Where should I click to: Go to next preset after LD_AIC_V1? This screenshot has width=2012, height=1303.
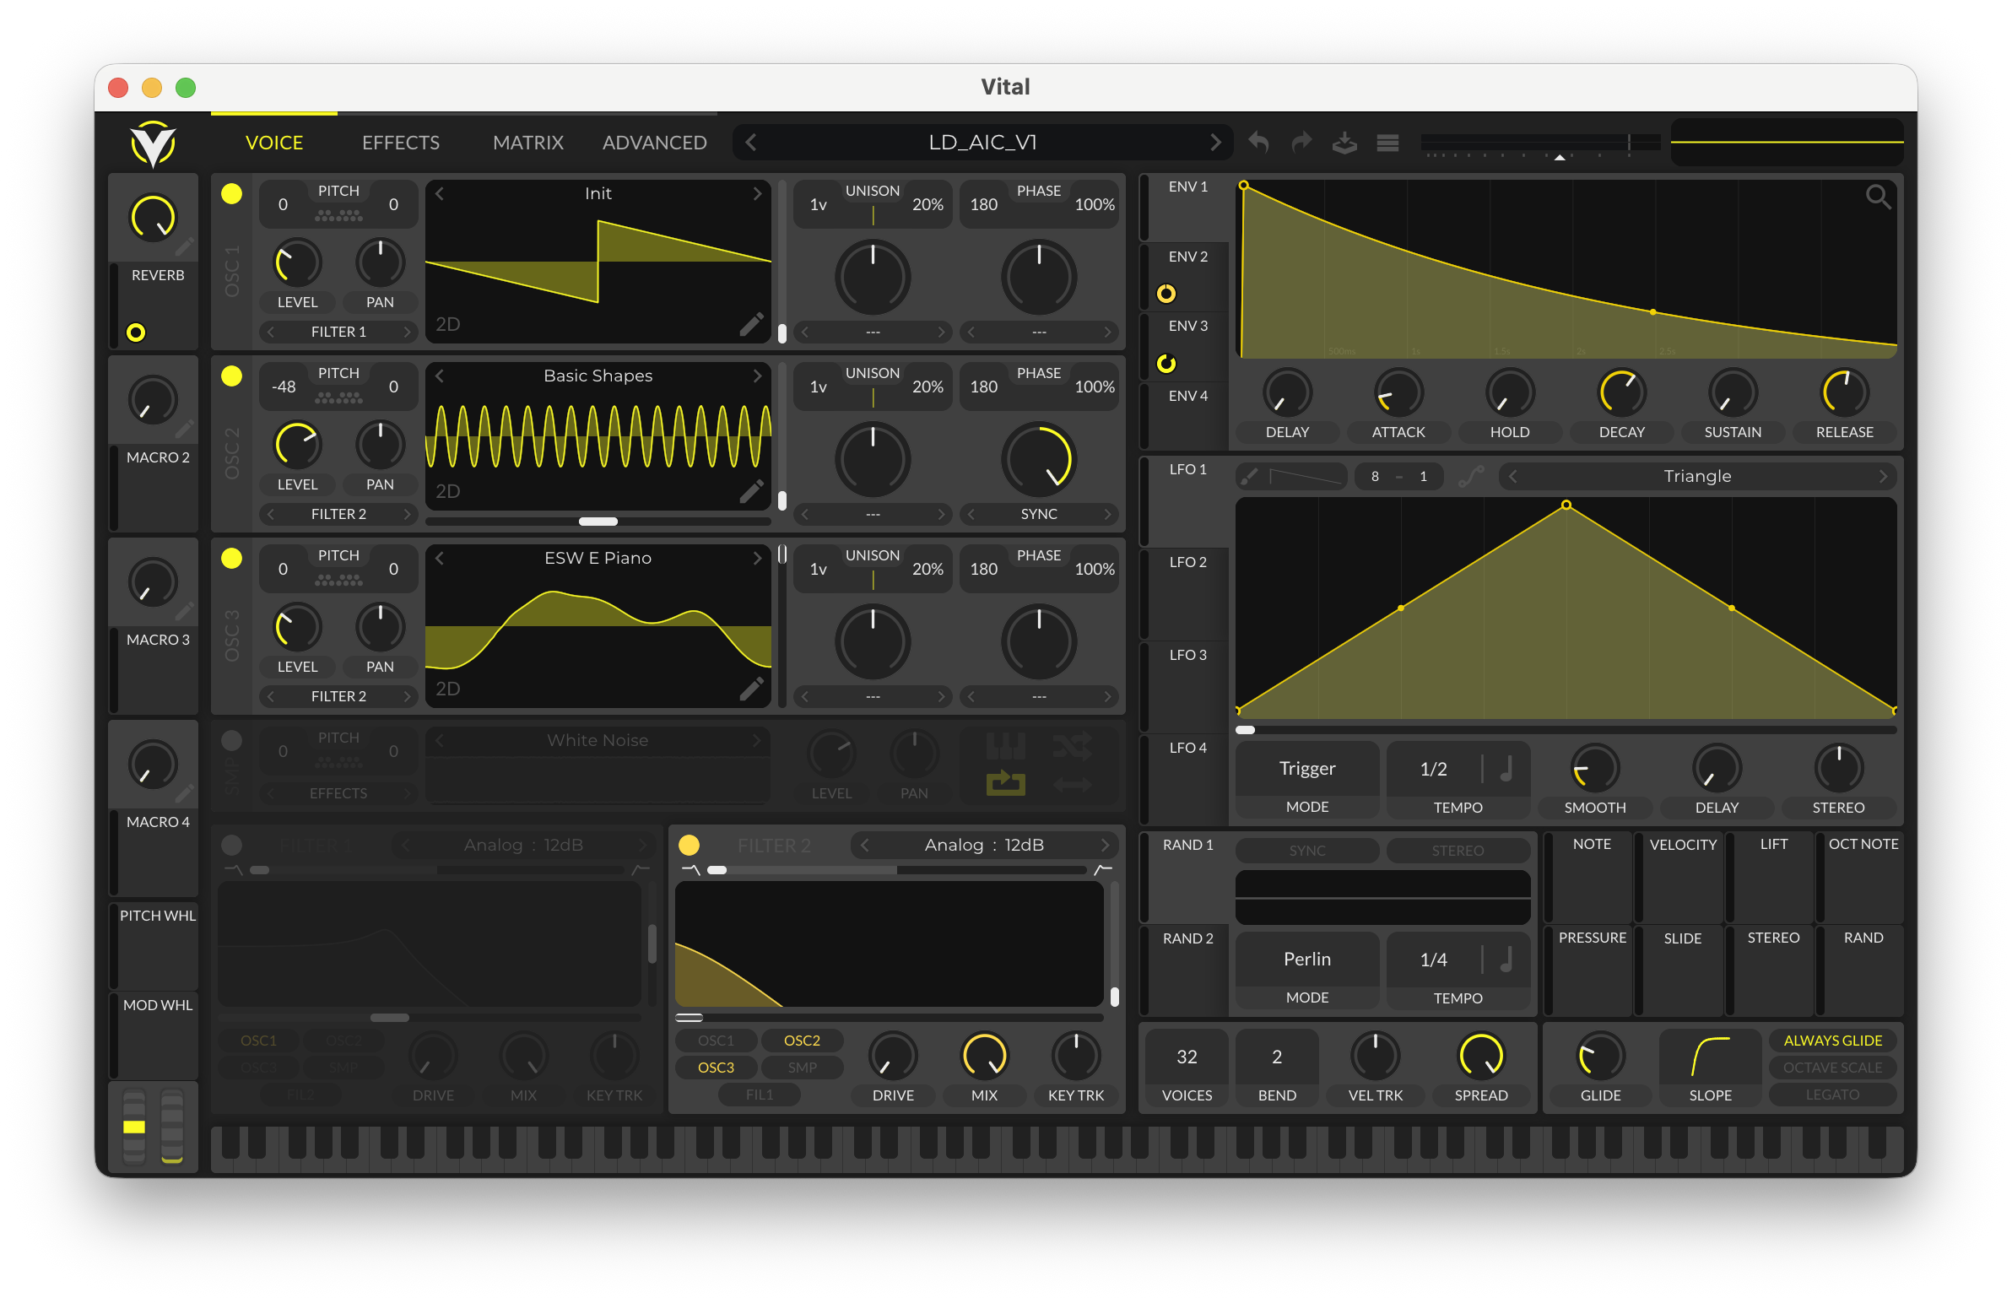coord(1214,142)
